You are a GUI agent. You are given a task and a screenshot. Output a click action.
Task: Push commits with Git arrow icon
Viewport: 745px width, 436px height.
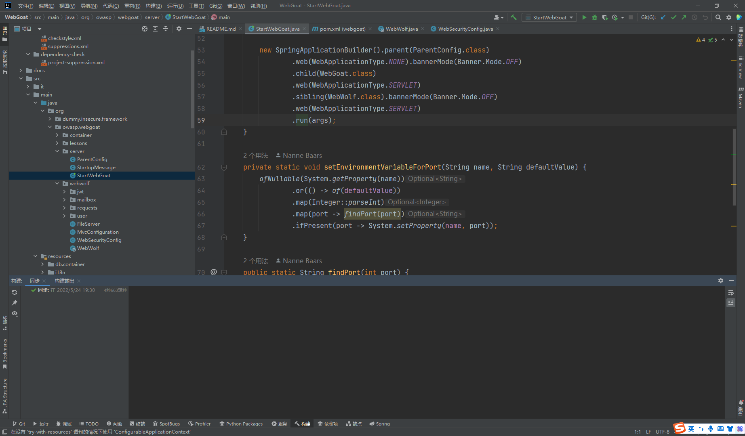[x=684, y=17]
